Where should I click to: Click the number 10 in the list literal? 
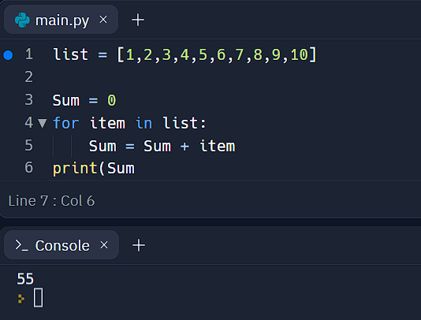(299, 54)
